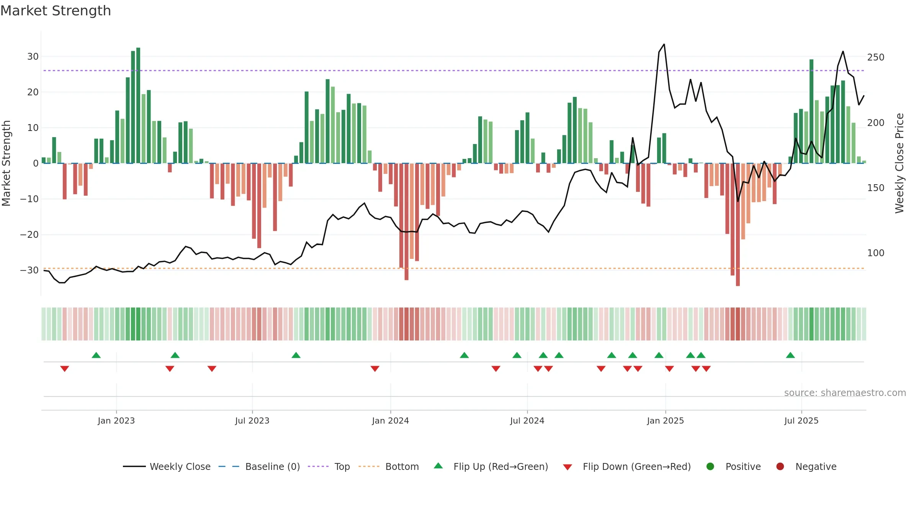Image resolution: width=919 pixels, height=517 pixels.
Task: Click the '−10' left axis tick label
Action: tap(29, 199)
